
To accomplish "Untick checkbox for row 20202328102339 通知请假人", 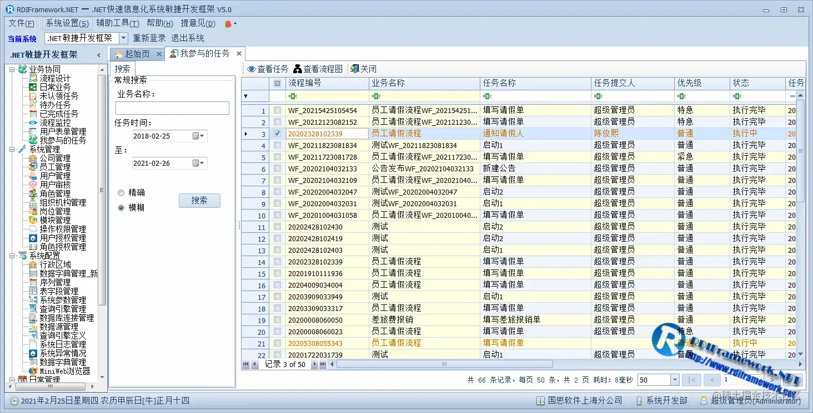I will click(x=277, y=134).
